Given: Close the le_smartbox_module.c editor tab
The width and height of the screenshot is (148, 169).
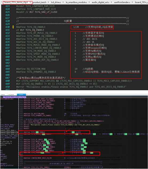Looking at the screenshot, I should pos(89,2).
